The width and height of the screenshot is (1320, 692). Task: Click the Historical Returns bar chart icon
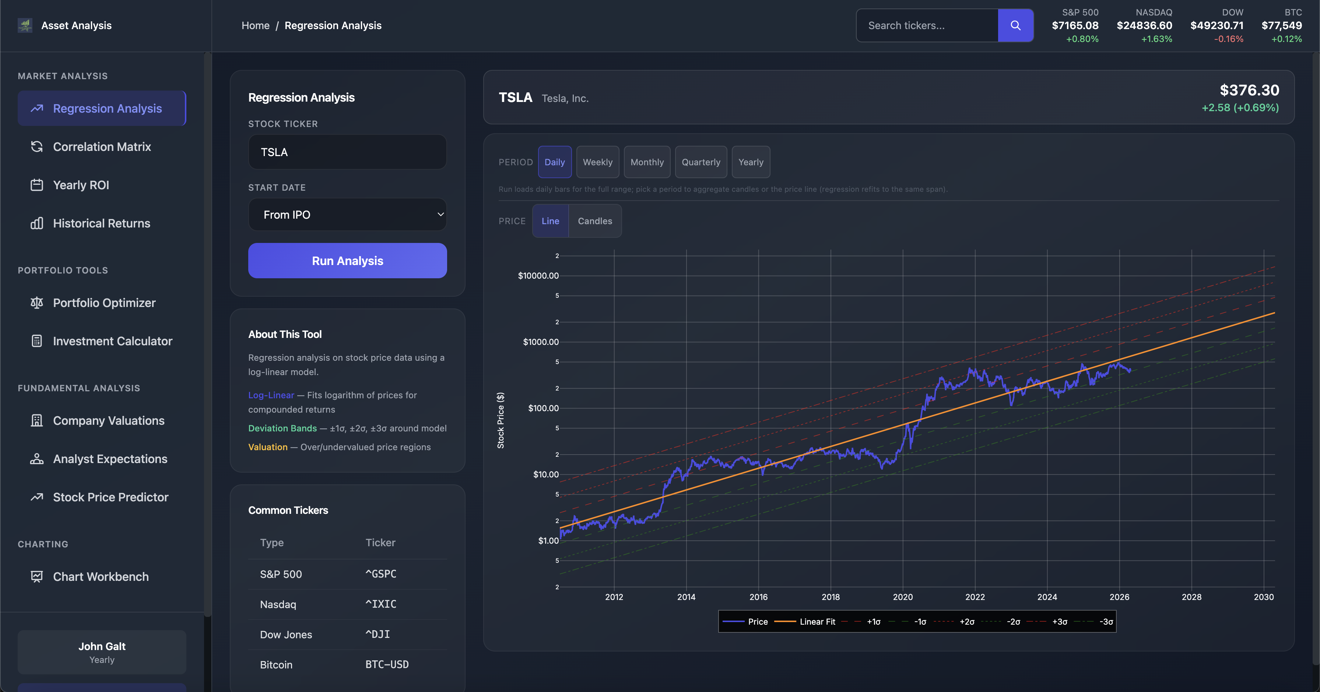pos(37,223)
